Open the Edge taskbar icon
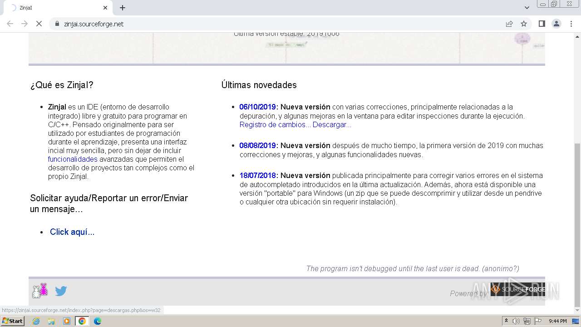581x327 pixels. pos(97,321)
